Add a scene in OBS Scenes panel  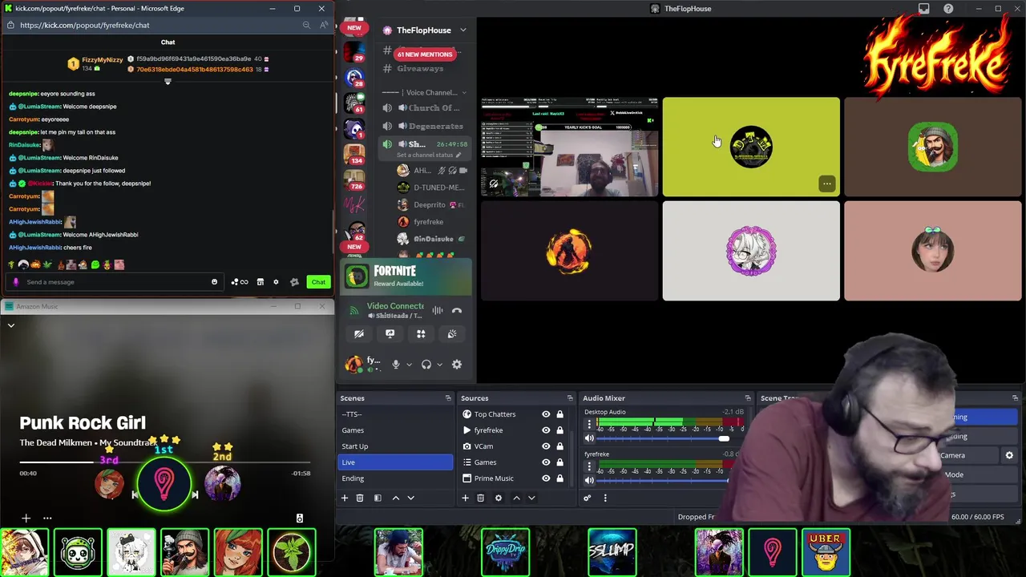pyautogui.click(x=345, y=498)
